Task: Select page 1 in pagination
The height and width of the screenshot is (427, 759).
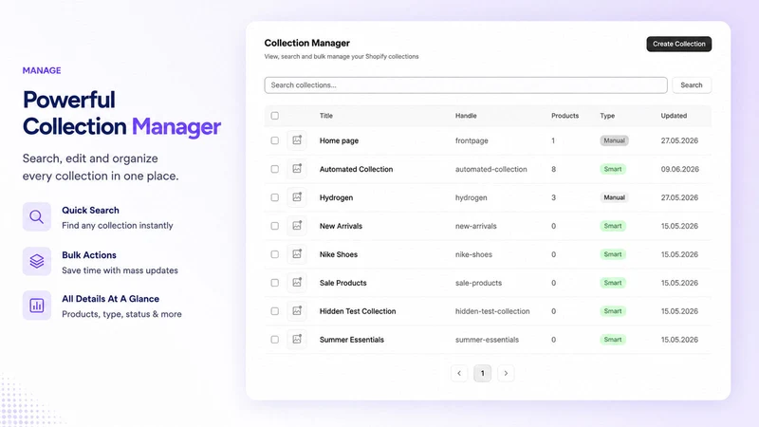Action: 482,373
